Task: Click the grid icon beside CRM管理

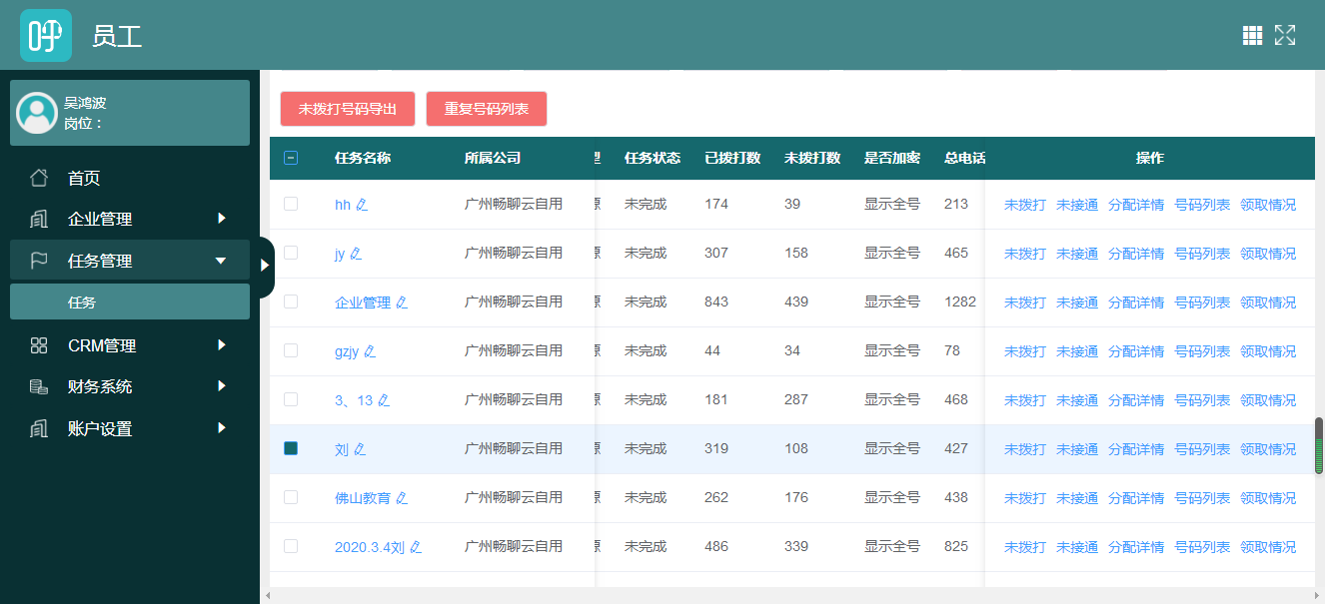Action: click(x=39, y=345)
